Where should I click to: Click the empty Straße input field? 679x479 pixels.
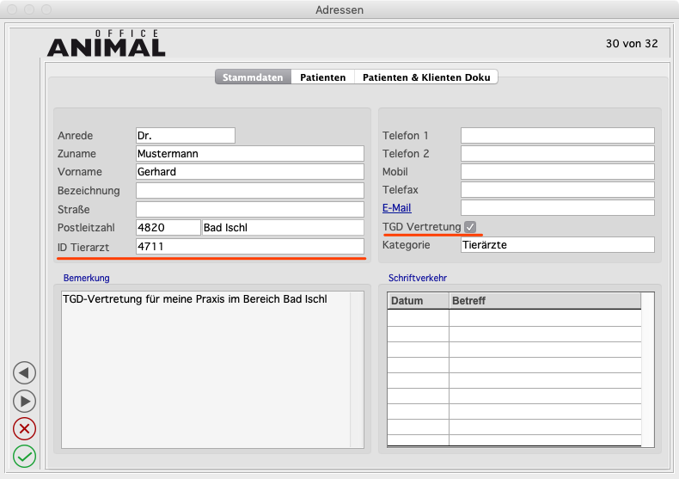249,209
